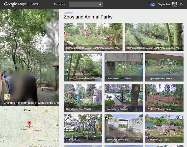Open the settings gear icon

181,4
